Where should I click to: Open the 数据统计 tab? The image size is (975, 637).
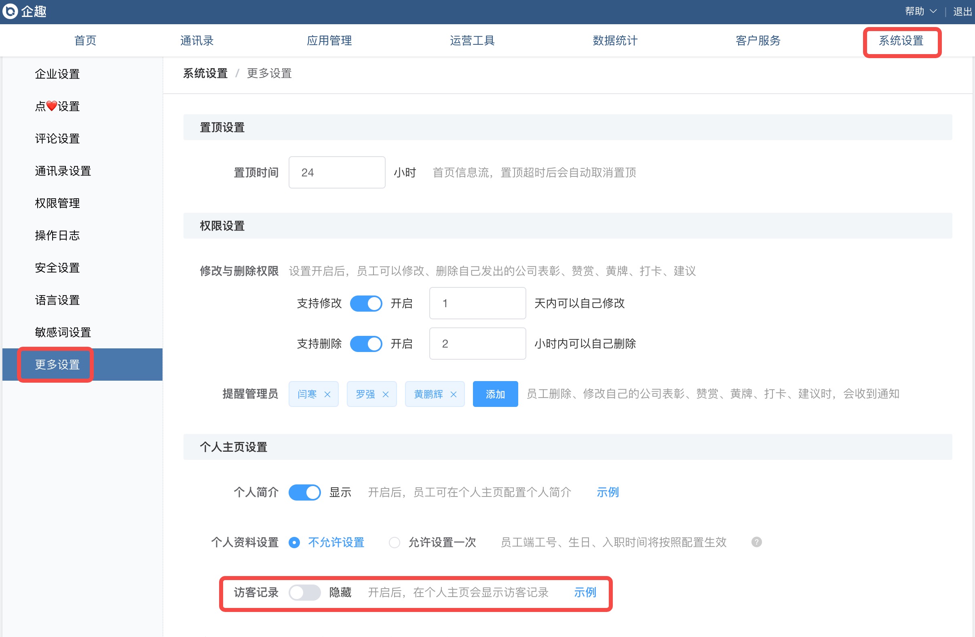pos(615,40)
